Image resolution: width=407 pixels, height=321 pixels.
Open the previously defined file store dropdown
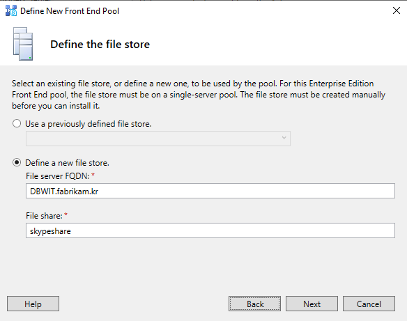[x=158, y=139]
